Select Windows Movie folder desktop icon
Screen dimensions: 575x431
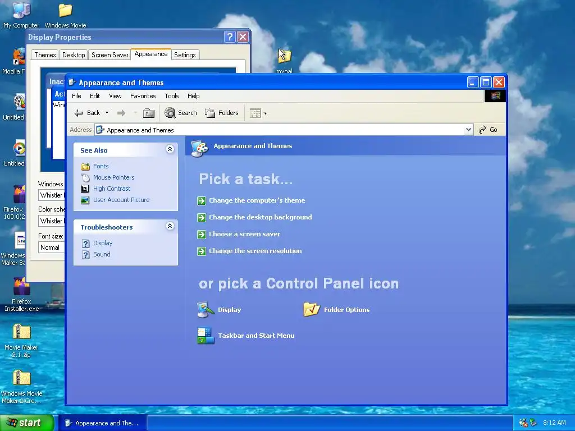(65, 15)
